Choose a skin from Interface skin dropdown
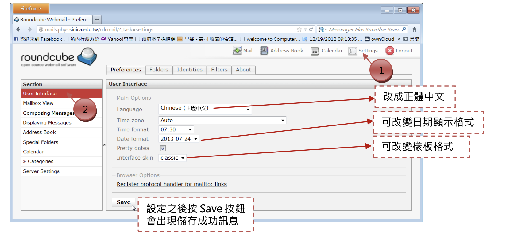The width and height of the screenshot is (518, 235). 172,158
